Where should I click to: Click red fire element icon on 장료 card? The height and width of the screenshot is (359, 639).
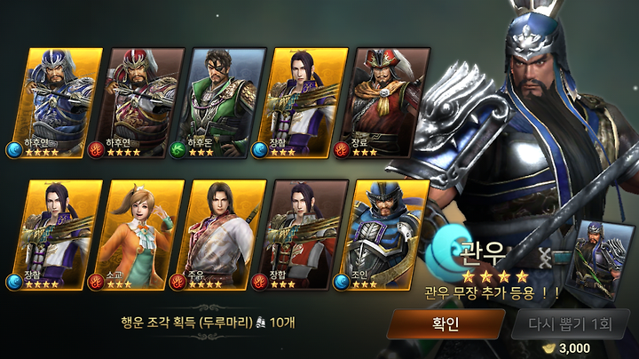(x=342, y=150)
